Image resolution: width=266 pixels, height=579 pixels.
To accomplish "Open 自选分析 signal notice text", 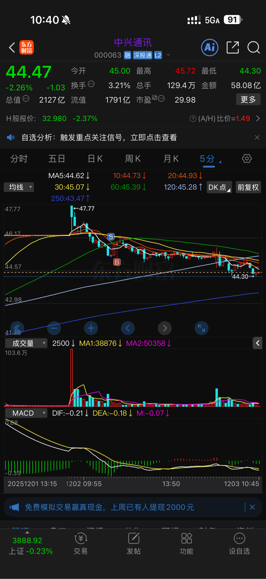I will (x=99, y=138).
